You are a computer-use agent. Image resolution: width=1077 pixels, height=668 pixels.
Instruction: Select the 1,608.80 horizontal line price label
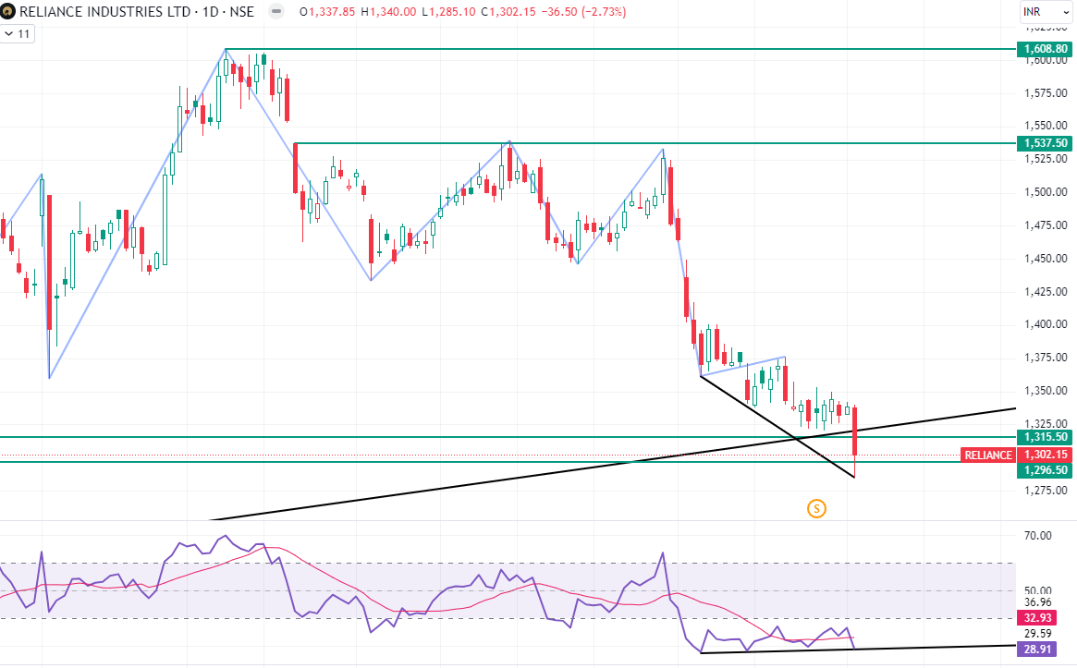click(1046, 49)
